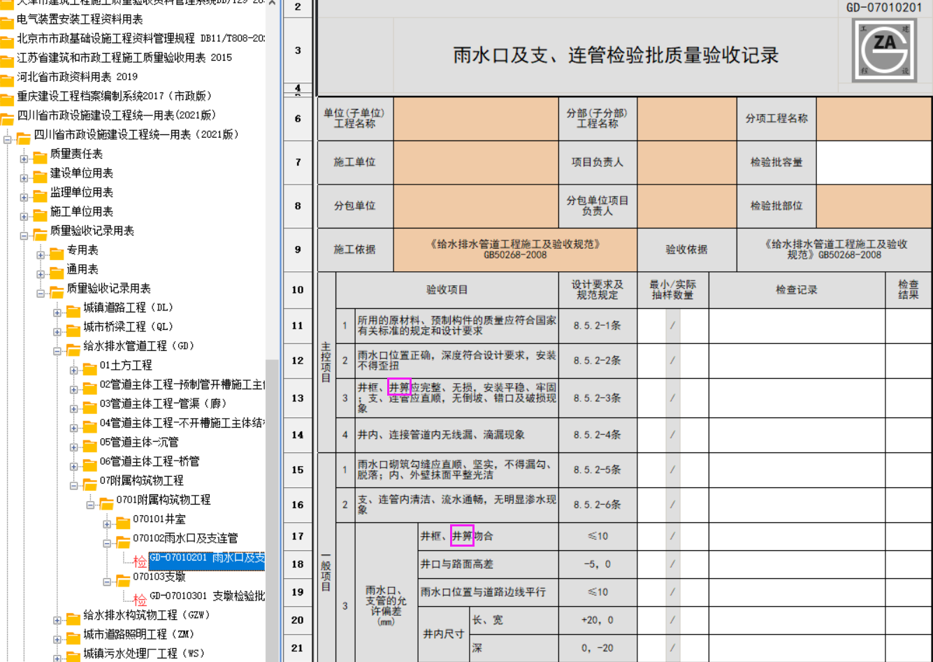This screenshot has height=662, width=933.
Task: Click the ZA logo image in form header
Action: (x=884, y=50)
